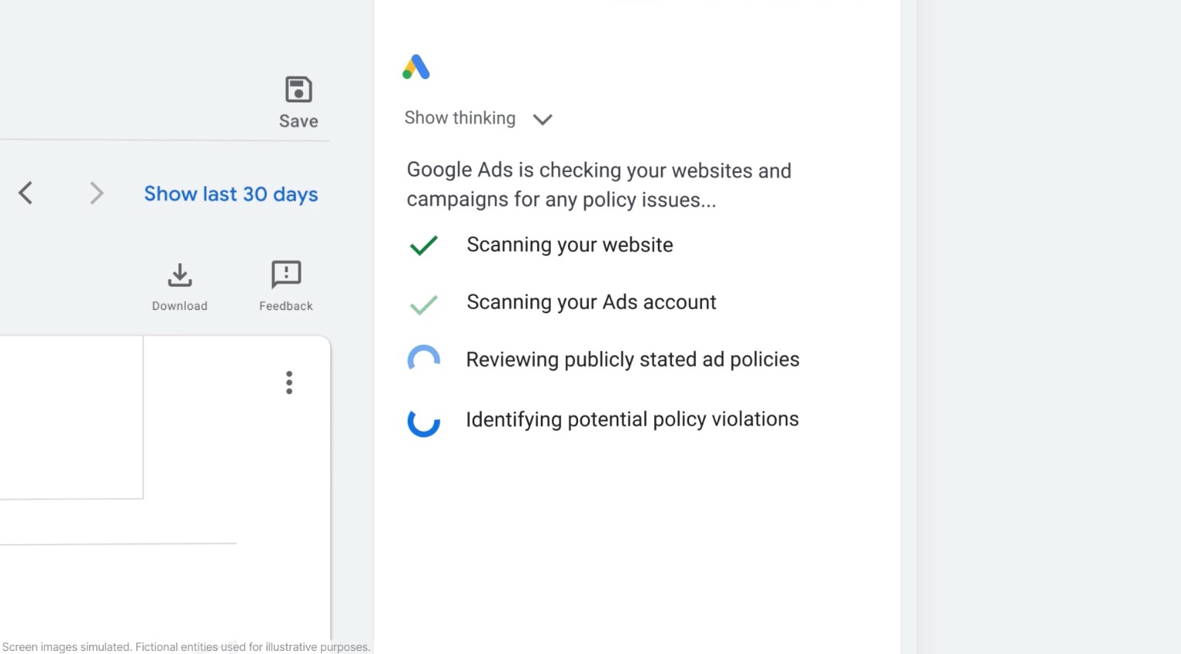Viewport: 1181px width, 654px height.
Task: Go to the previous date range arrow
Action: [x=26, y=193]
